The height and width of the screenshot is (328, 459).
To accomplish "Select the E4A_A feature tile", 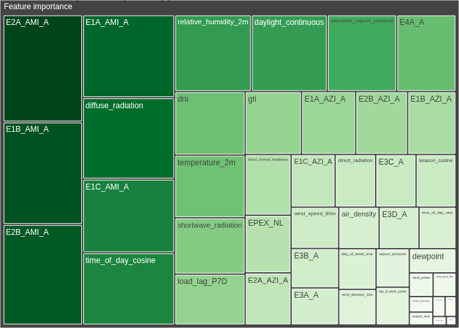I will 426,53.
